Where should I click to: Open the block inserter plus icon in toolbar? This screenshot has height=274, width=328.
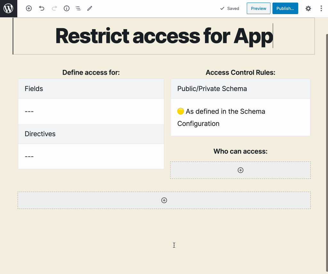point(29,8)
